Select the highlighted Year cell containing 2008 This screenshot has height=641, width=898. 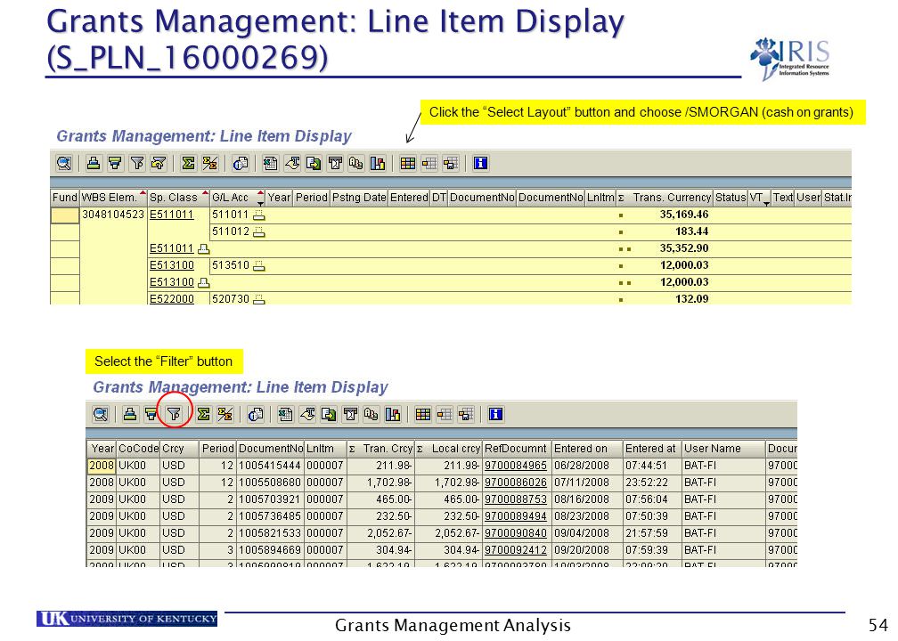point(102,466)
